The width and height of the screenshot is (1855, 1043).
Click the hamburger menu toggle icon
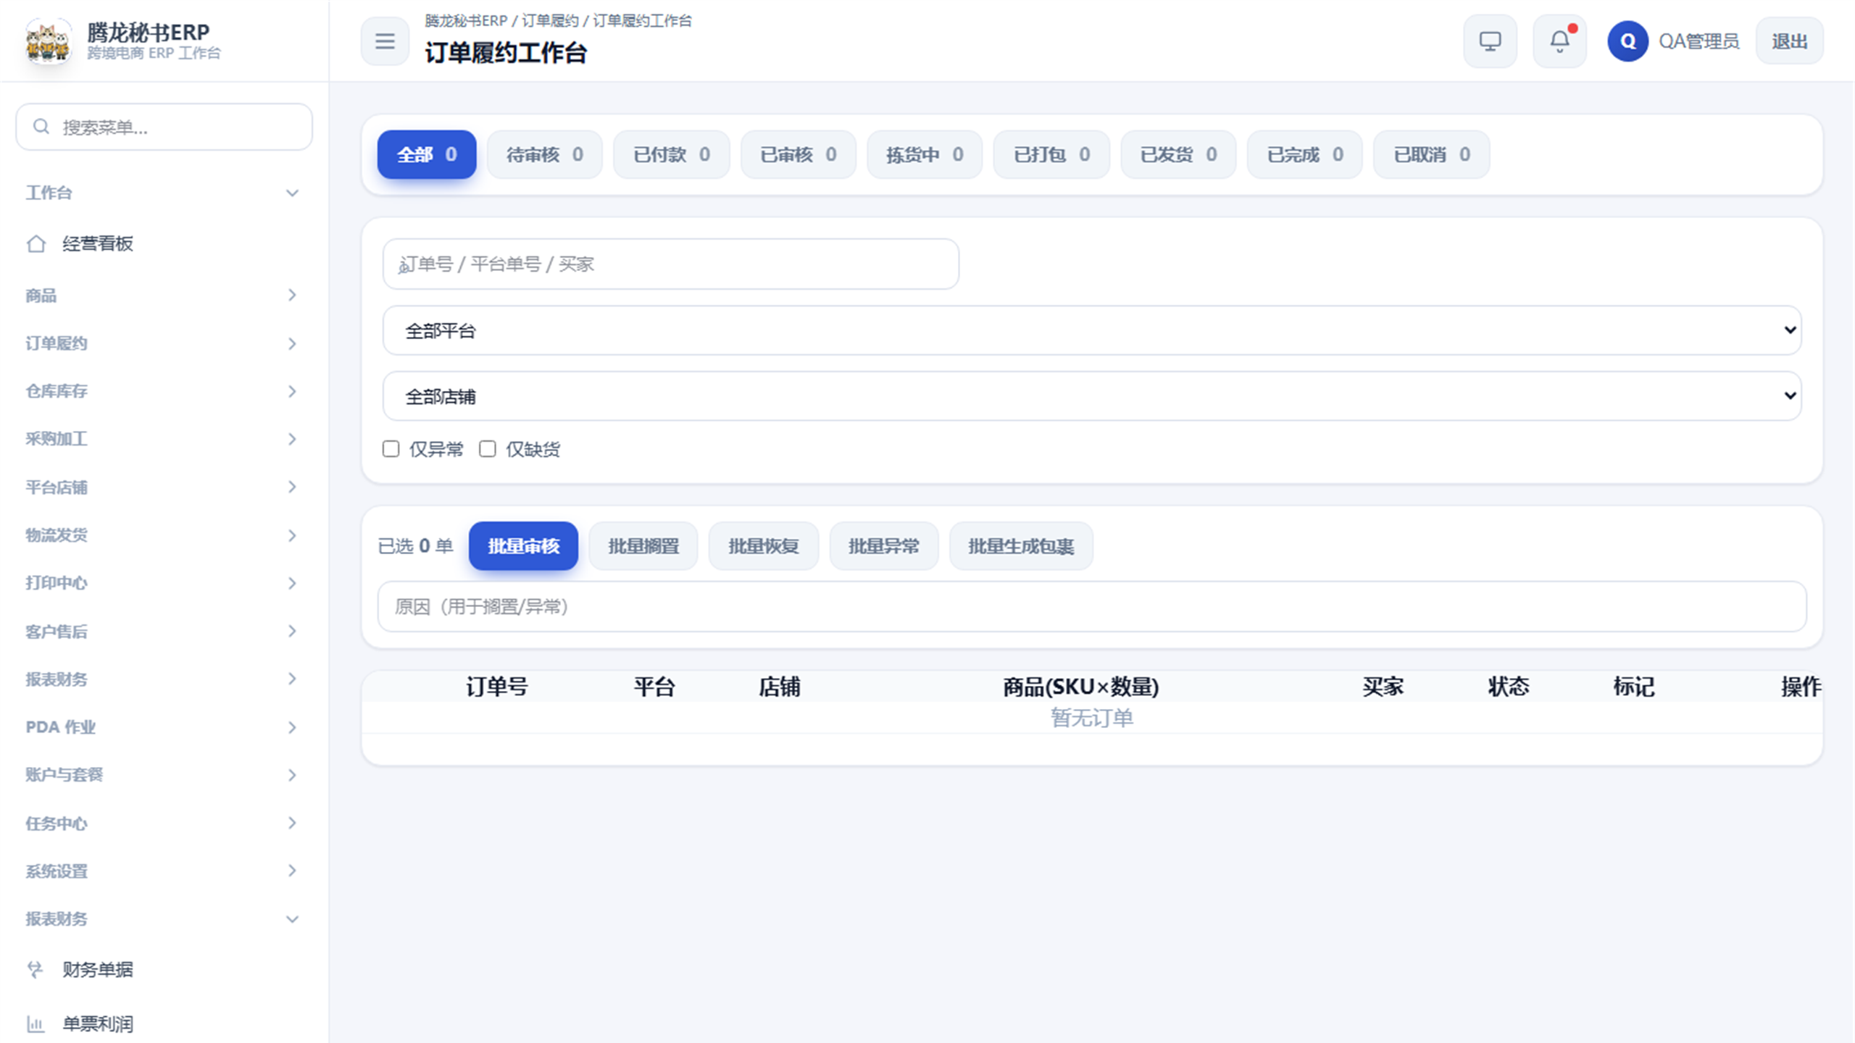tap(385, 41)
